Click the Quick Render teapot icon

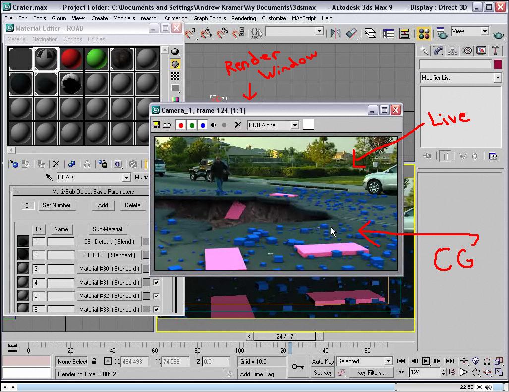(x=498, y=34)
